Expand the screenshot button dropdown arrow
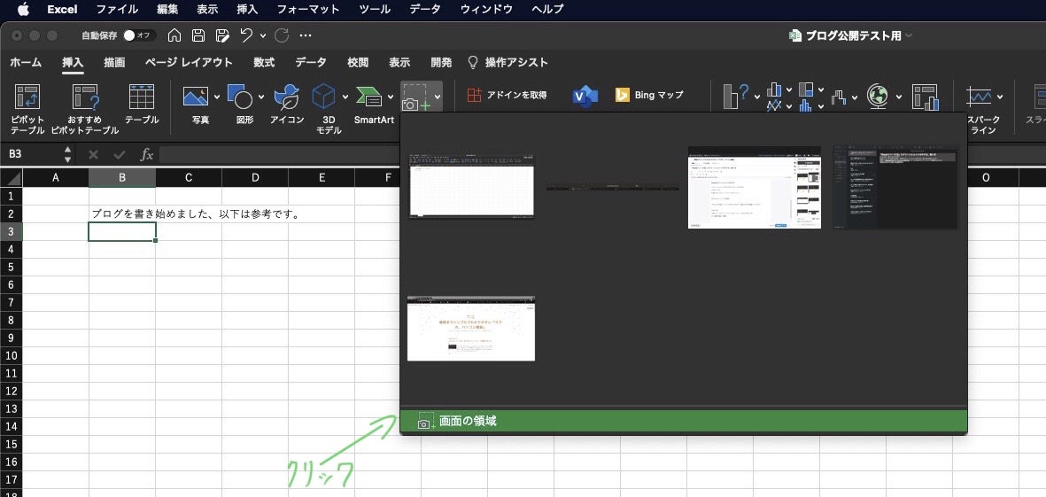The image size is (1046, 497). pos(437,97)
